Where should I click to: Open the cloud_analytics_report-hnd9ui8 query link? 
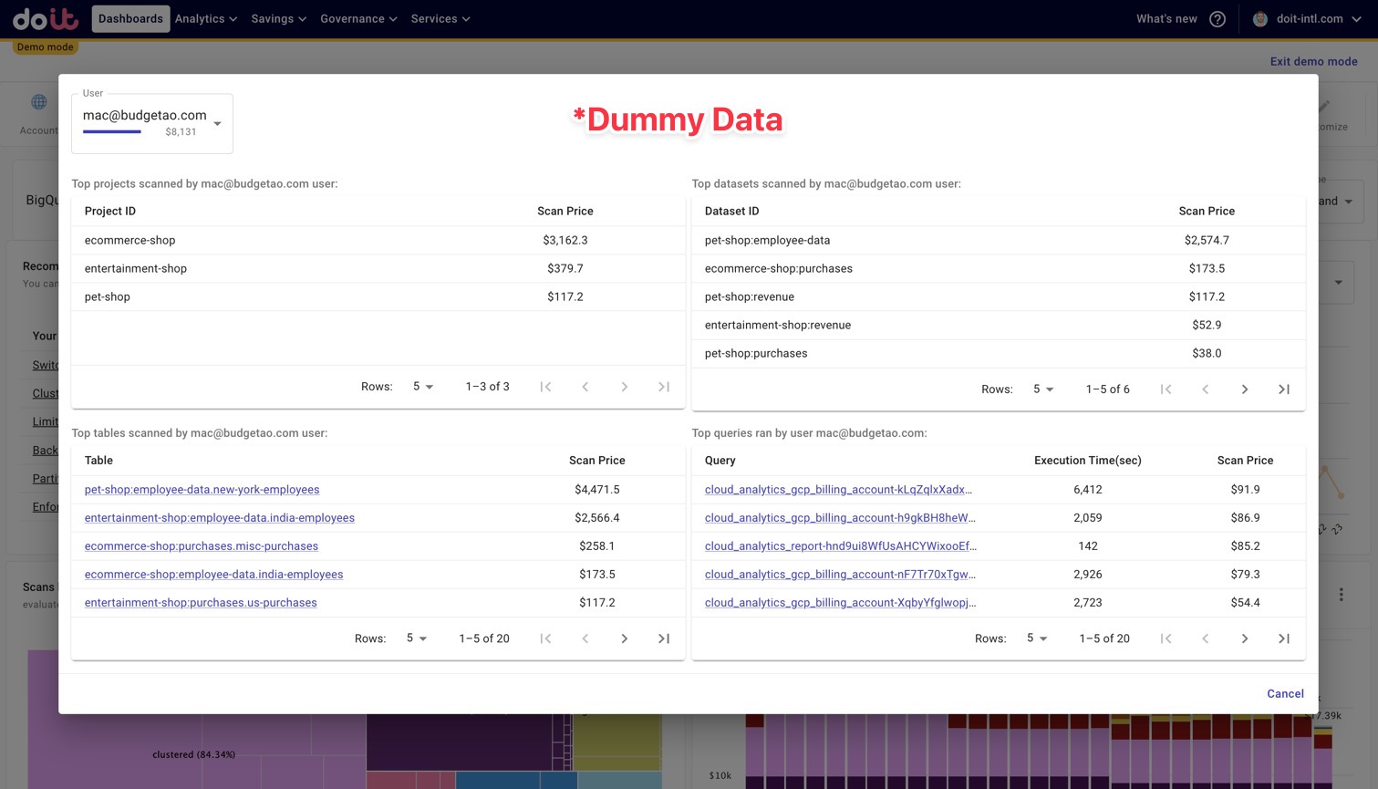pyautogui.click(x=840, y=546)
